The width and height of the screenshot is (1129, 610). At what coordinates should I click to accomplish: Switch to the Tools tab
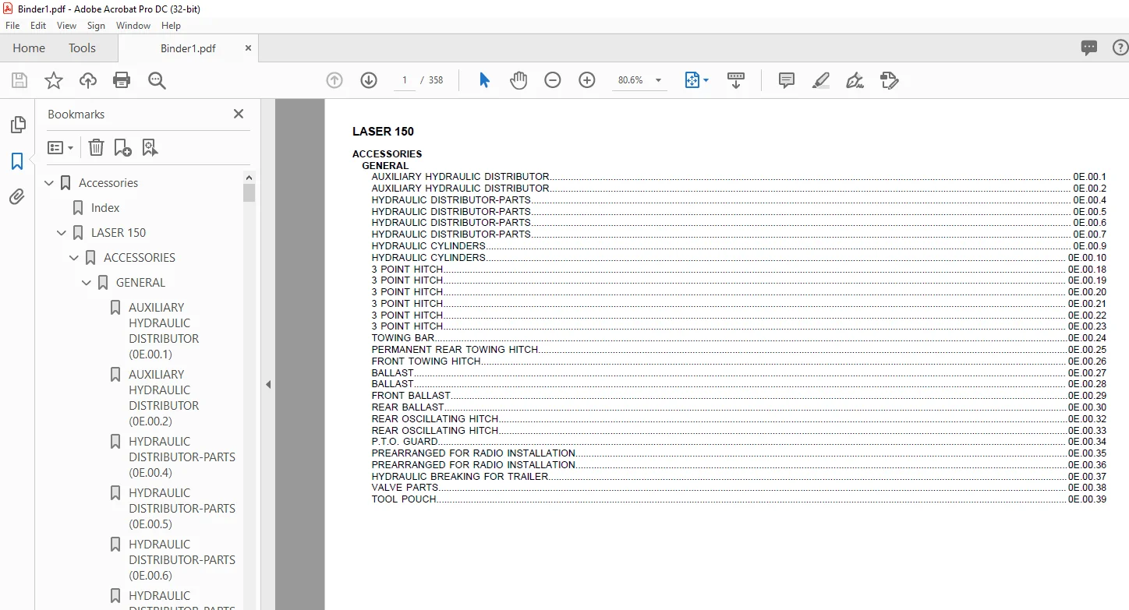(x=82, y=48)
